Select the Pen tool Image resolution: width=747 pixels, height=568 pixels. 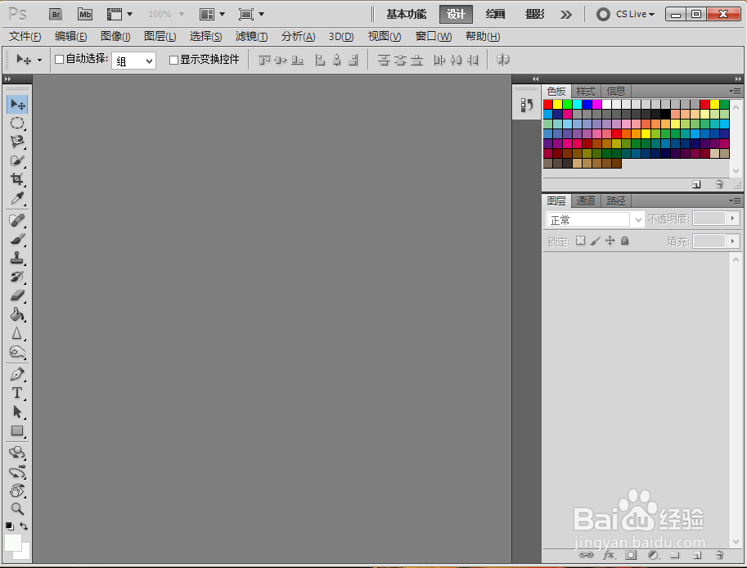(x=17, y=374)
